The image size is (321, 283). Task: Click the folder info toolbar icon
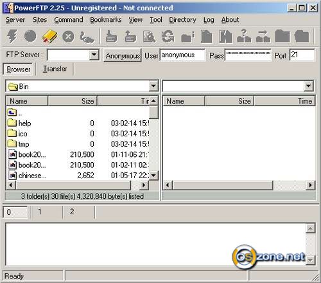(187, 37)
